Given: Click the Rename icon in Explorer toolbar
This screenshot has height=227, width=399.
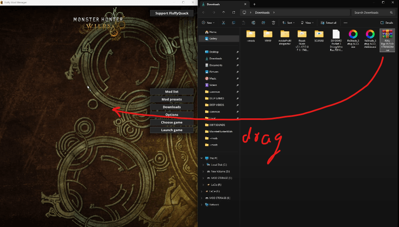Looking at the screenshot, I should 253,23.
